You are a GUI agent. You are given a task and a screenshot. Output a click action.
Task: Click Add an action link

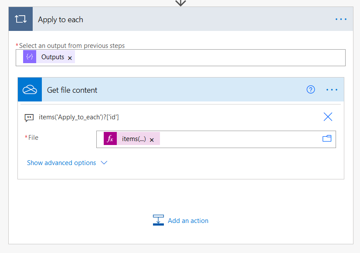[188, 221]
